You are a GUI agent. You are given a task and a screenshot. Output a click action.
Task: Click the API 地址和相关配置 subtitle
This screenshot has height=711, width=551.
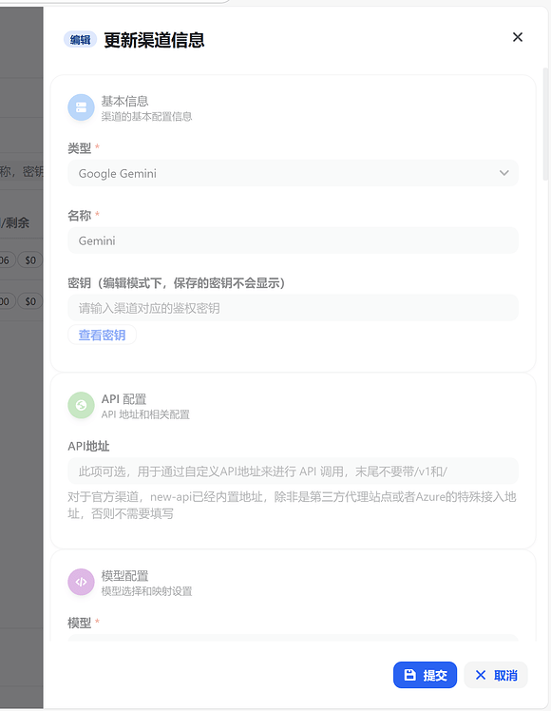click(145, 414)
